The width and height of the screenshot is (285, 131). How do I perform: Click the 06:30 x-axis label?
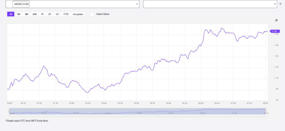point(217,103)
